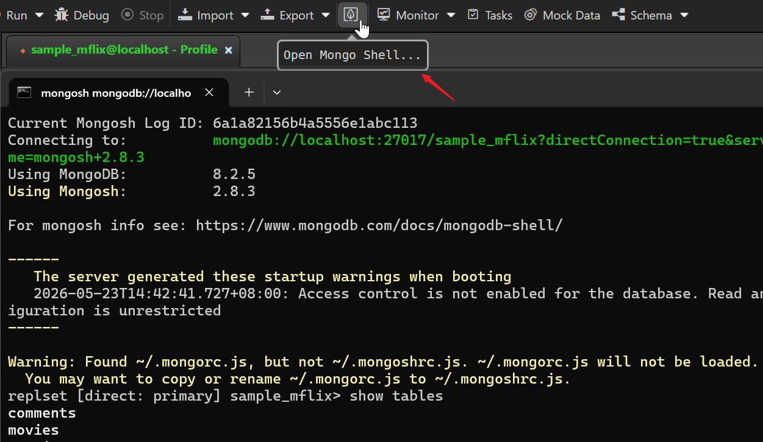Click the terminal icon on mongosh tab
763x442 pixels.
click(24, 93)
